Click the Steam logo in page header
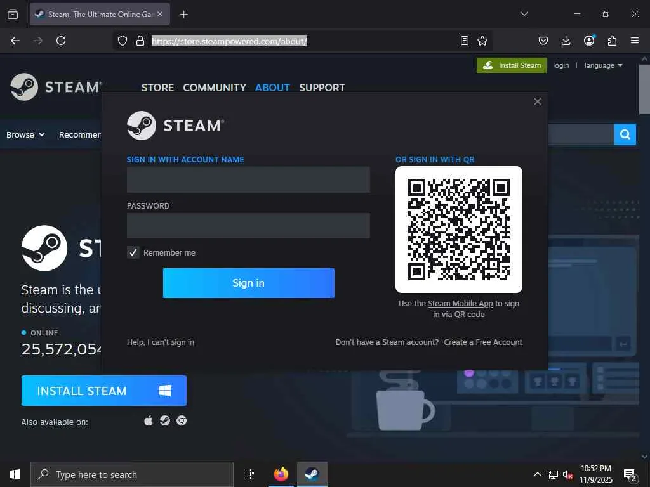The height and width of the screenshot is (487, 650). (56, 87)
